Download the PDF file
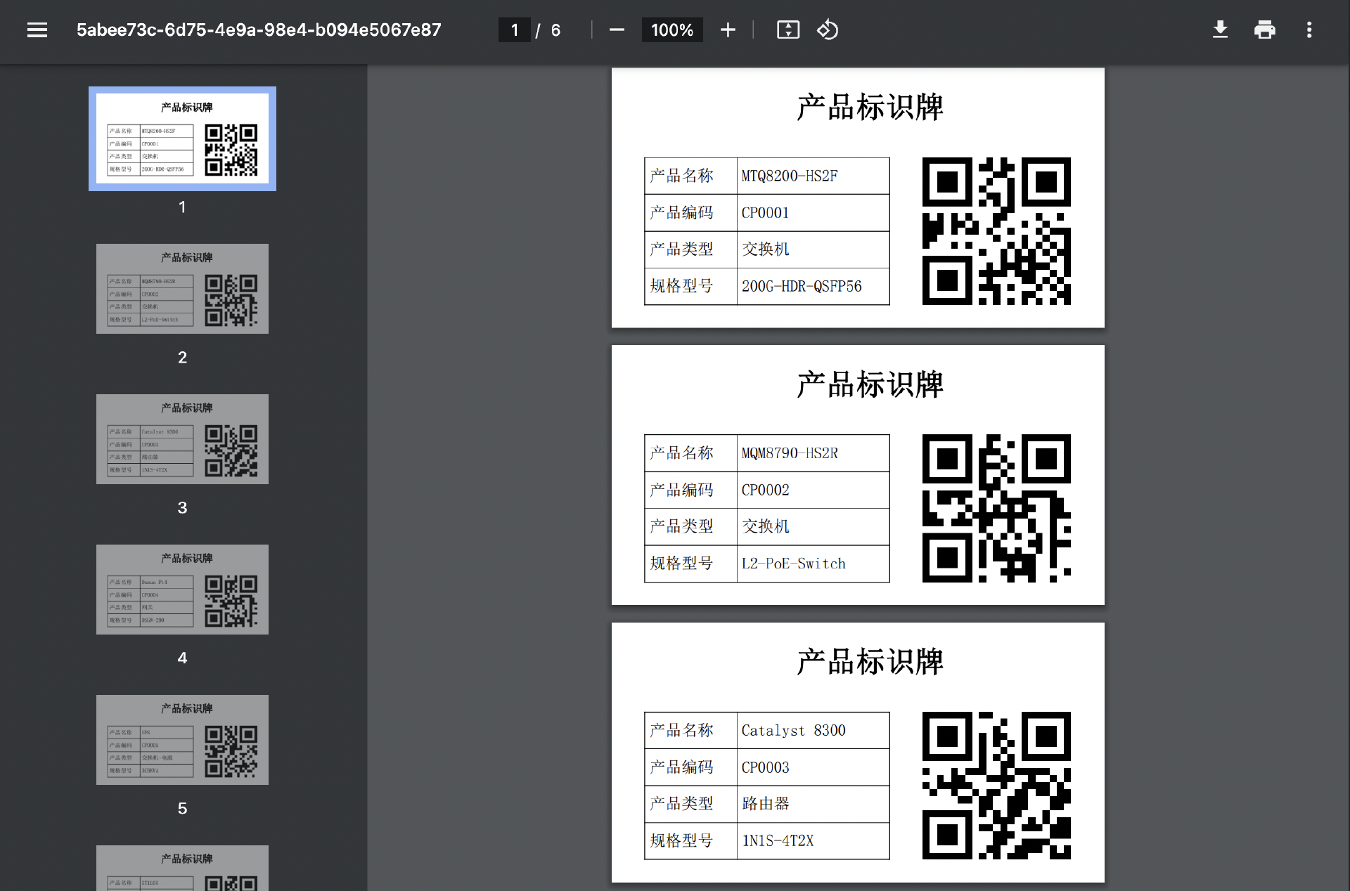 pyautogui.click(x=1220, y=30)
